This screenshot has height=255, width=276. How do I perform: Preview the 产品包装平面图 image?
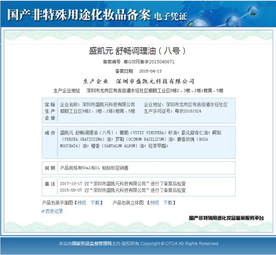[82, 203]
